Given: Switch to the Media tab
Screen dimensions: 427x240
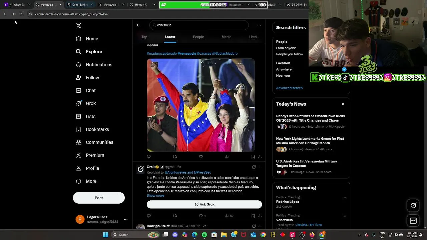Looking at the screenshot, I should click(x=227, y=37).
